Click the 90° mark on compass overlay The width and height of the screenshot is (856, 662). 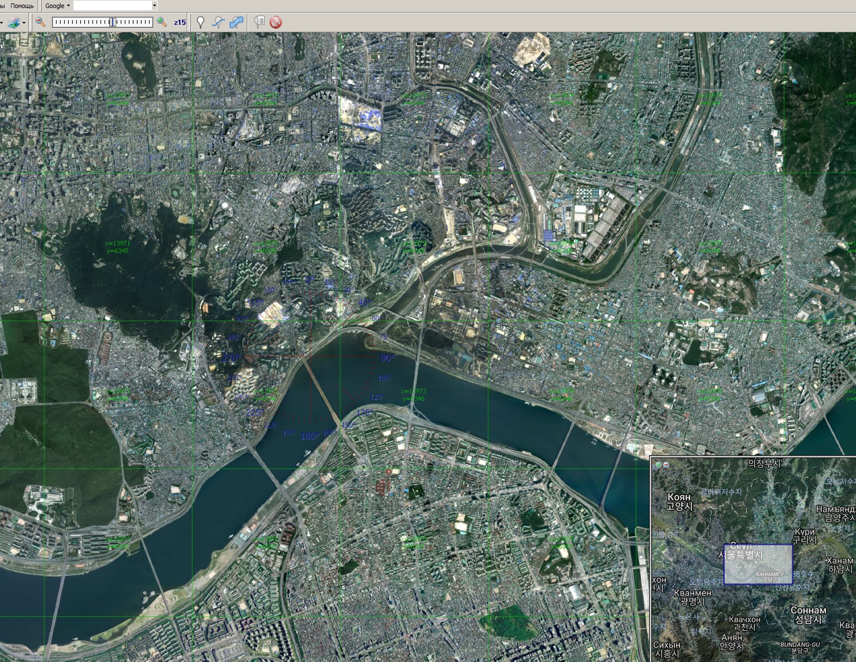(387, 358)
